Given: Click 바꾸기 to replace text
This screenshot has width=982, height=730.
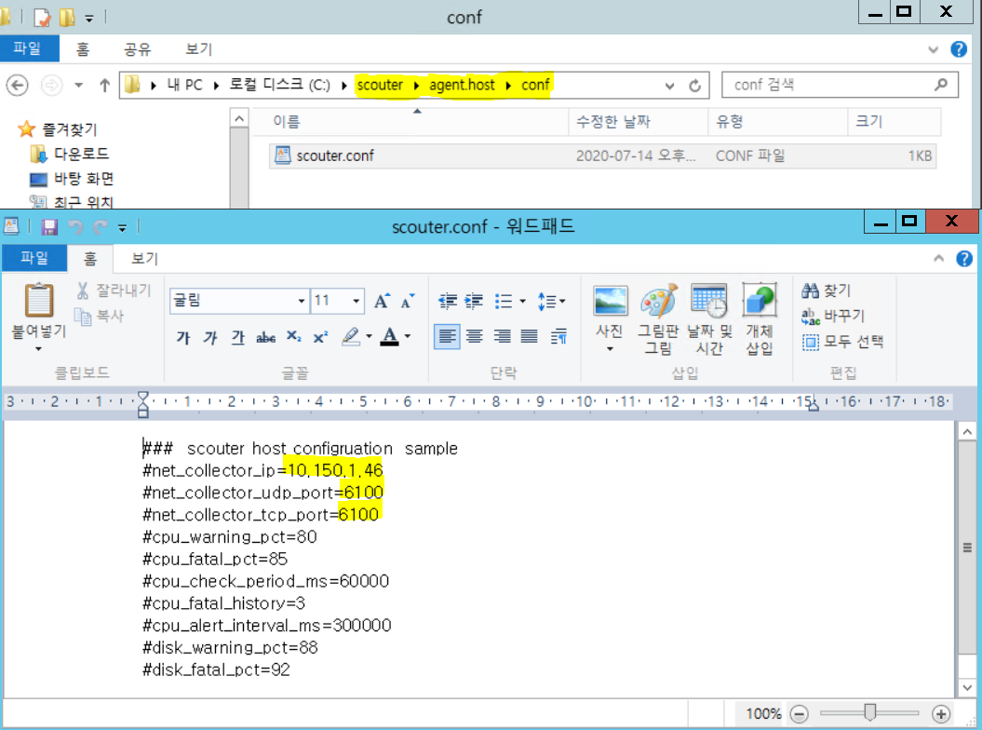Looking at the screenshot, I should (834, 316).
